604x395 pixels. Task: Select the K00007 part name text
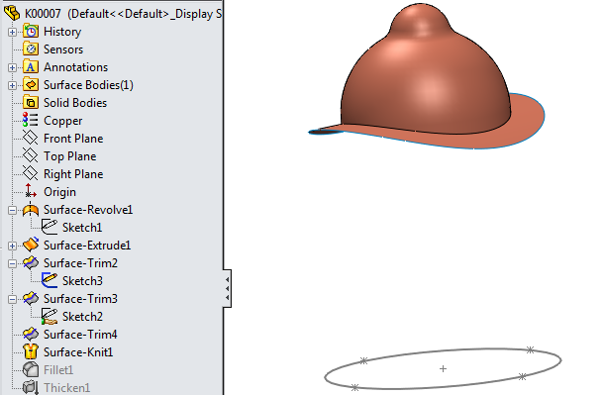[x=43, y=14]
